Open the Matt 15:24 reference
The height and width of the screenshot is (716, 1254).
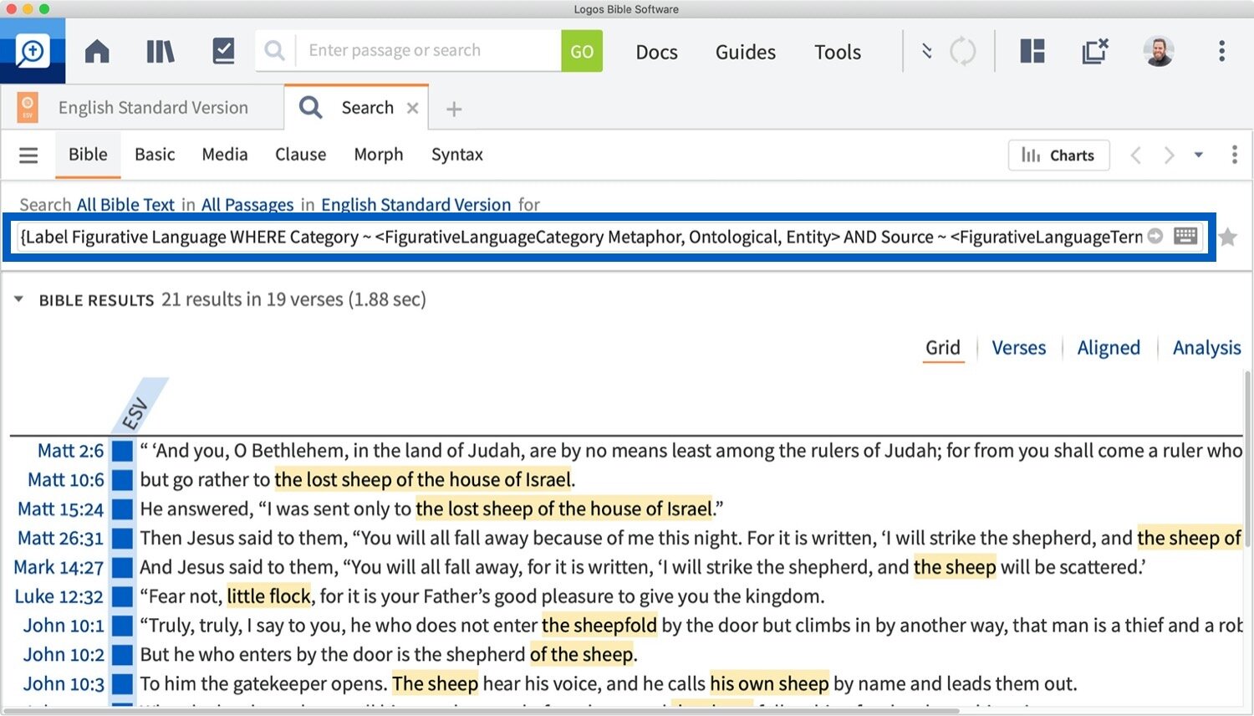[61, 509]
